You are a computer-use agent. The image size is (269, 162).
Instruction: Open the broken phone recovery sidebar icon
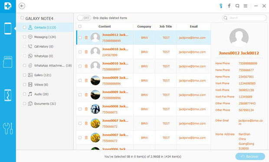[8, 95]
